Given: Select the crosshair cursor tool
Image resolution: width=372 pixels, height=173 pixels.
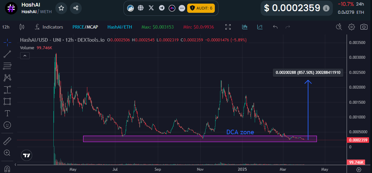Looking at the screenshot, I should coord(7,43).
